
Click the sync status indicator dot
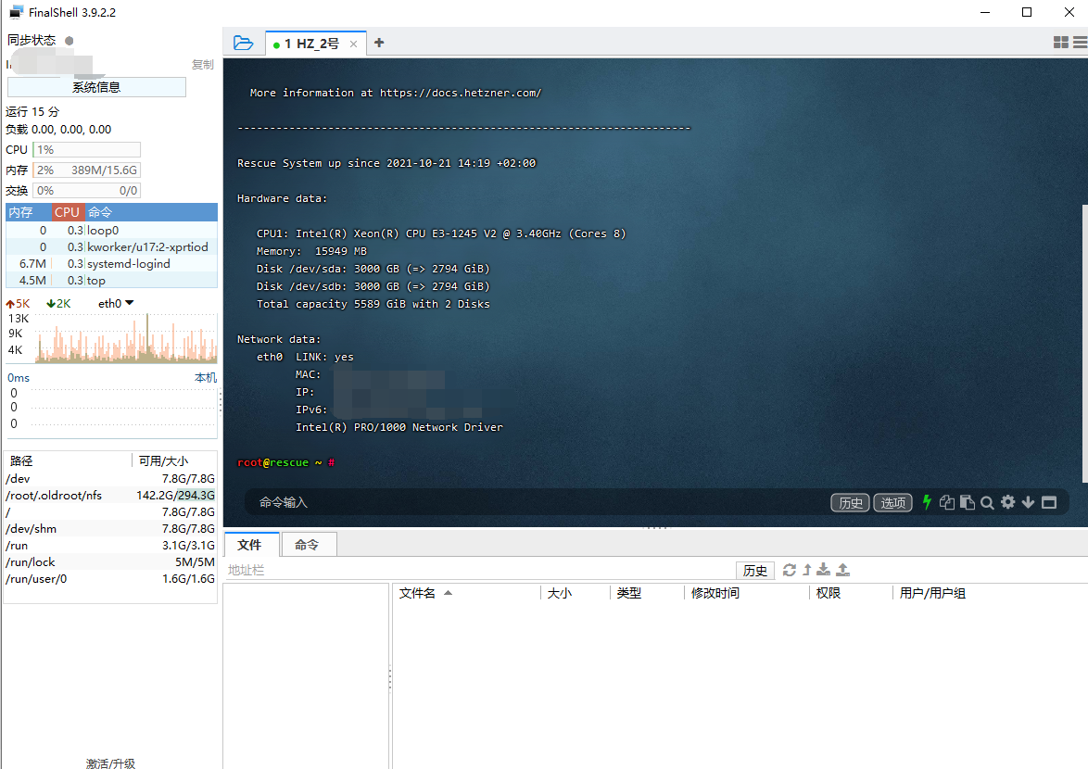click(x=69, y=40)
